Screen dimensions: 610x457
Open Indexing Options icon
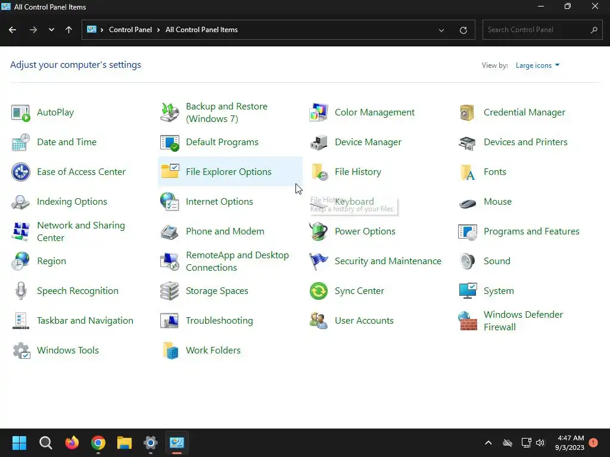pyautogui.click(x=21, y=202)
